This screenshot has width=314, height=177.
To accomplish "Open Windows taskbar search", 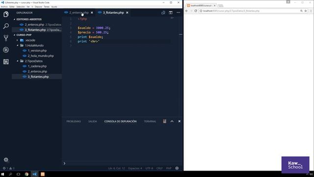I will (10, 174).
